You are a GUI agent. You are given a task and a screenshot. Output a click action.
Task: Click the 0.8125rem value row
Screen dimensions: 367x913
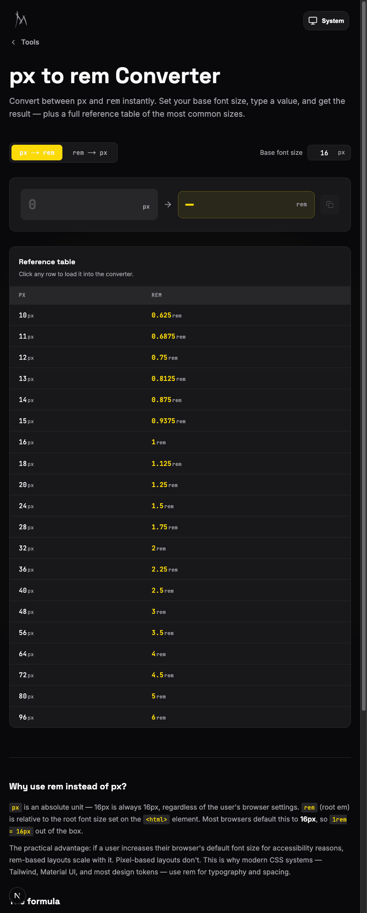[x=180, y=379]
